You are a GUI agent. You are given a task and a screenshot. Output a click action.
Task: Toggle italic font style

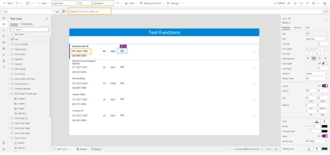coord(309,54)
